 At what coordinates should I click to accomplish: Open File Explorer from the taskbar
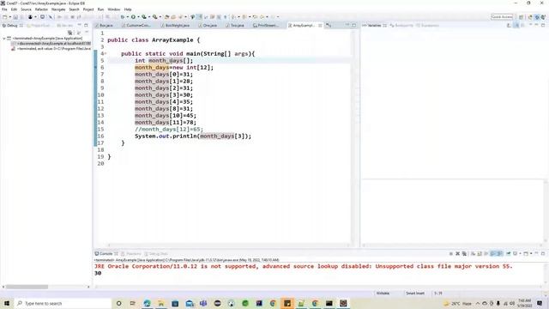160,303
